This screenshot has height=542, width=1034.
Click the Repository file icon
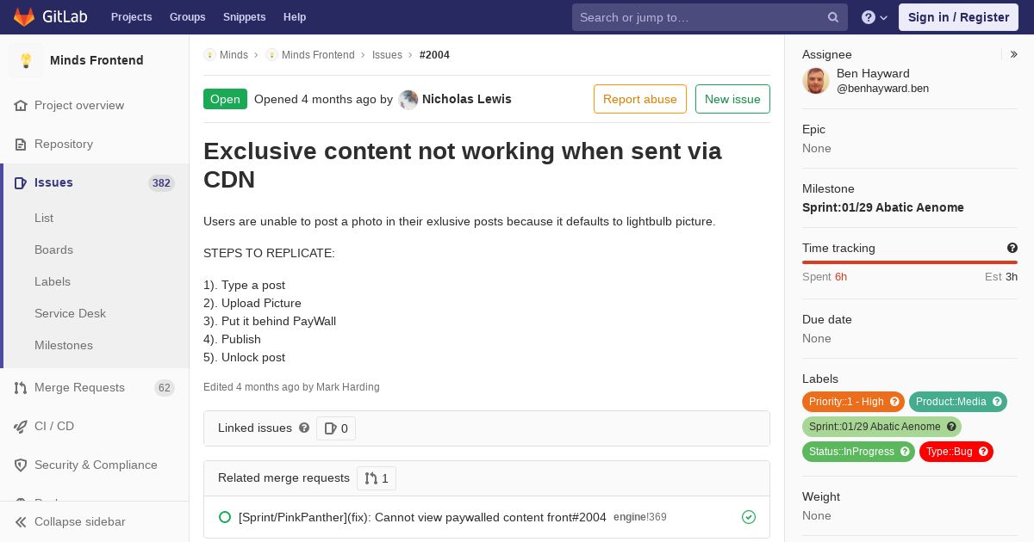(x=21, y=145)
